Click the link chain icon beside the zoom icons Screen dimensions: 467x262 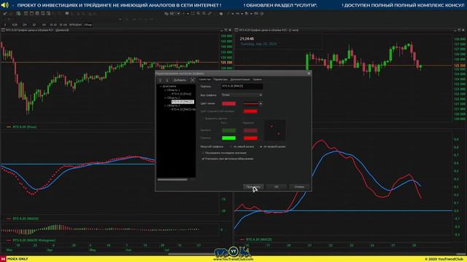pos(209,14)
